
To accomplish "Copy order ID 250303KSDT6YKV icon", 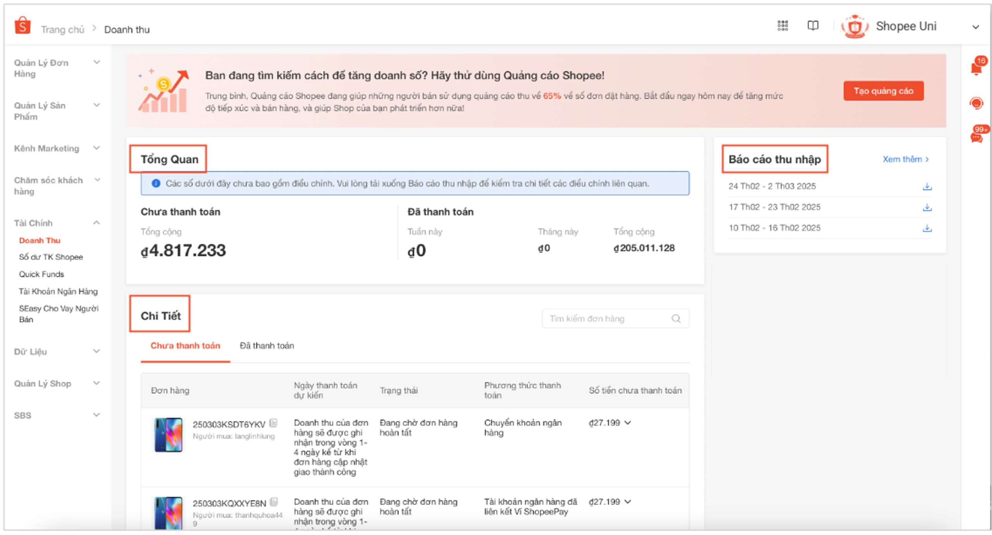I will (274, 423).
